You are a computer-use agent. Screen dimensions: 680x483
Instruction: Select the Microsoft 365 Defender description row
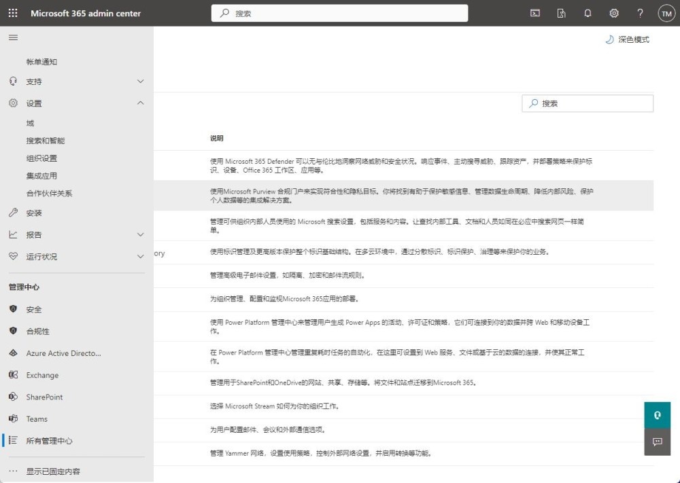[x=403, y=166]
